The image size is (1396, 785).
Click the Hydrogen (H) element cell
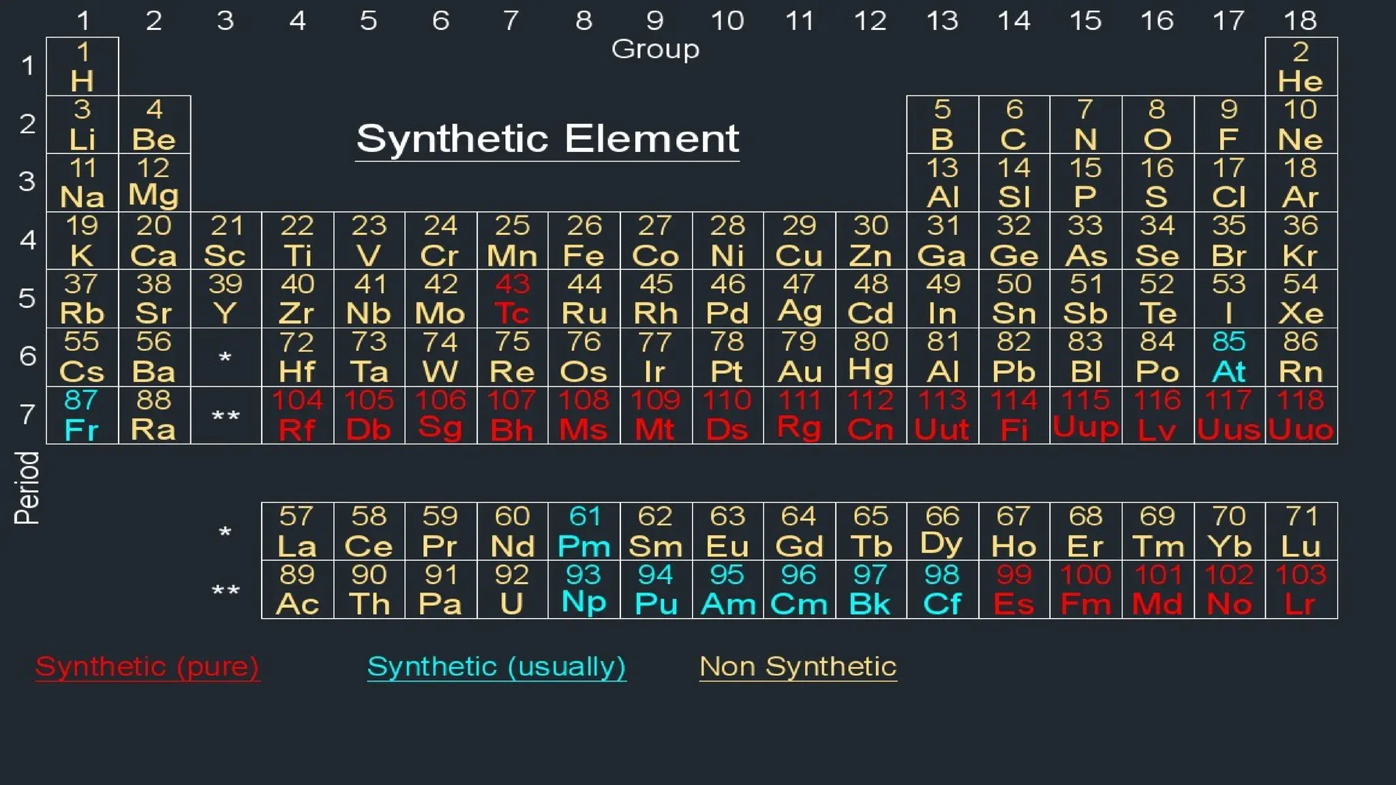[x=82, y=67]
